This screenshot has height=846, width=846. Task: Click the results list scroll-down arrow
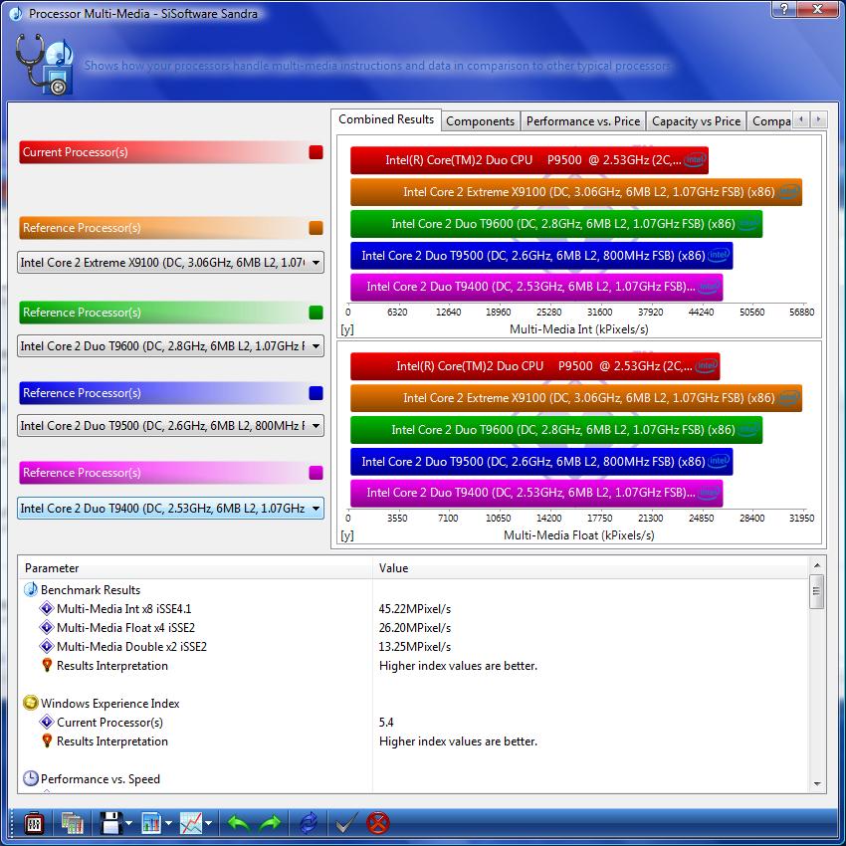817,784
